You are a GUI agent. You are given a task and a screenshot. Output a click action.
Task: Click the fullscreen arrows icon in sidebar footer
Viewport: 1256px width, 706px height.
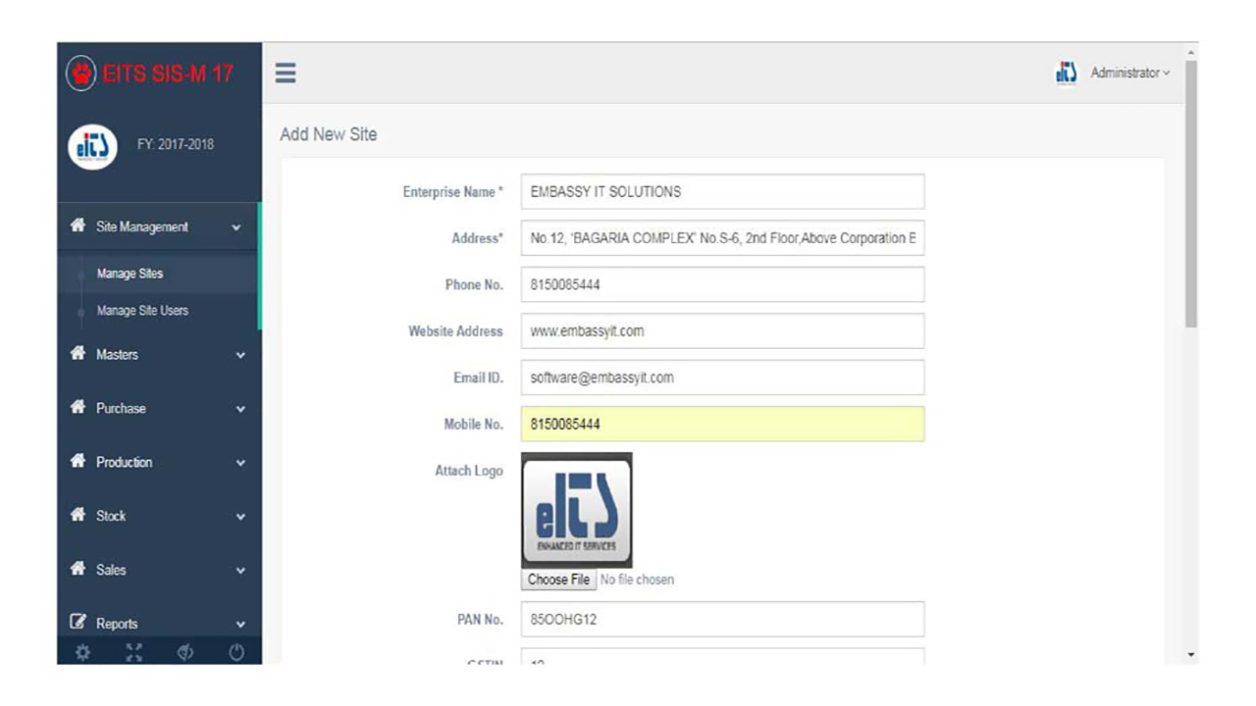click(x=133, y=652)
